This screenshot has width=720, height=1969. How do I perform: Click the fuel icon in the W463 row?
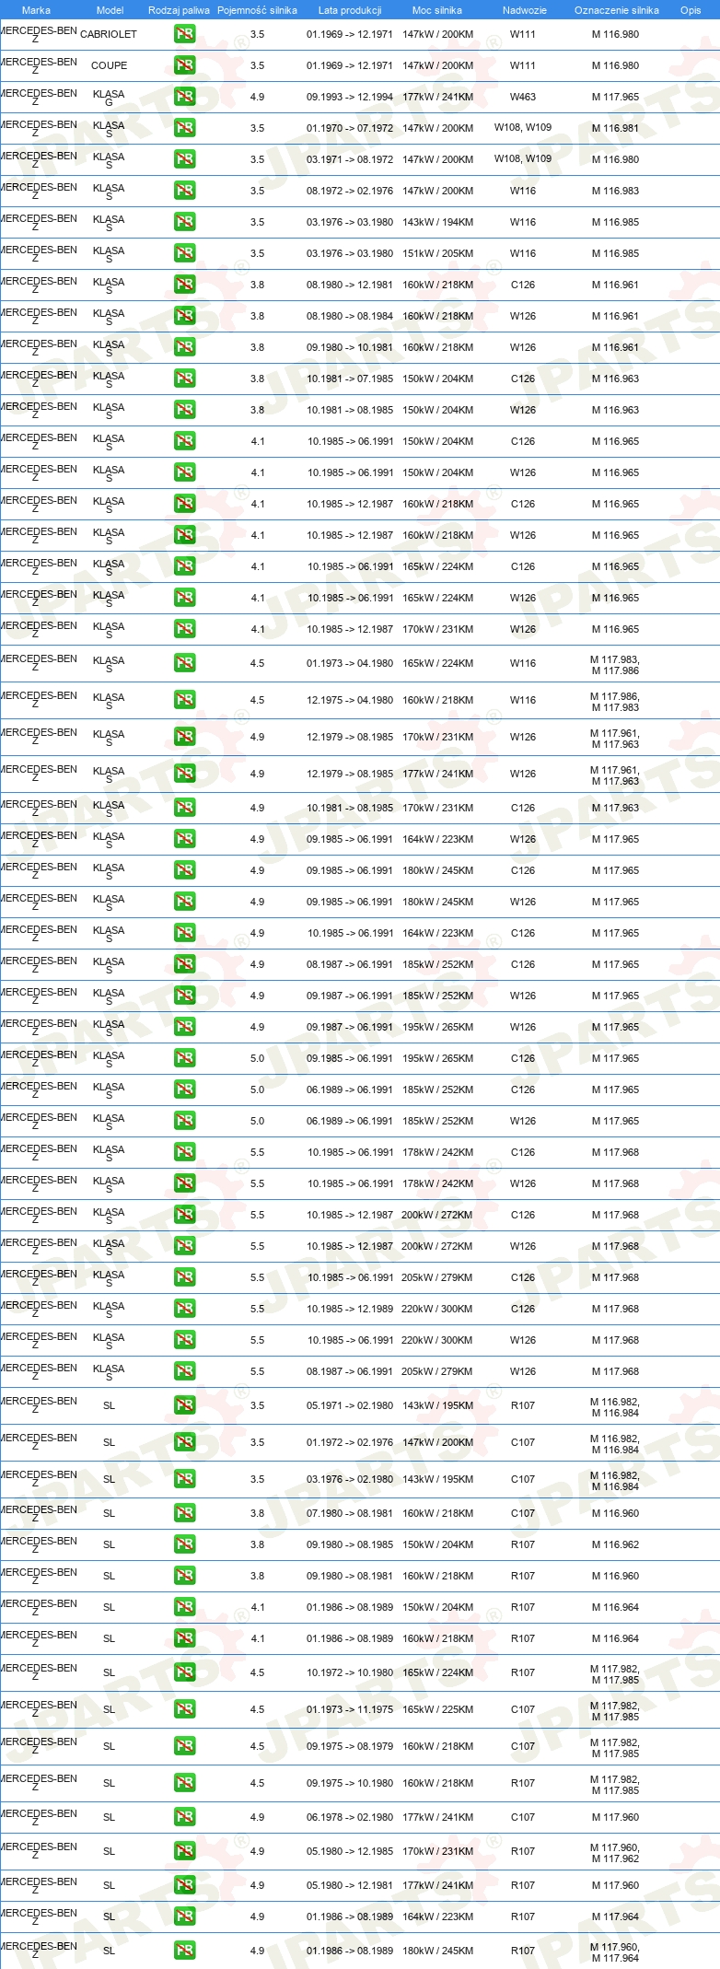point(185,97)
